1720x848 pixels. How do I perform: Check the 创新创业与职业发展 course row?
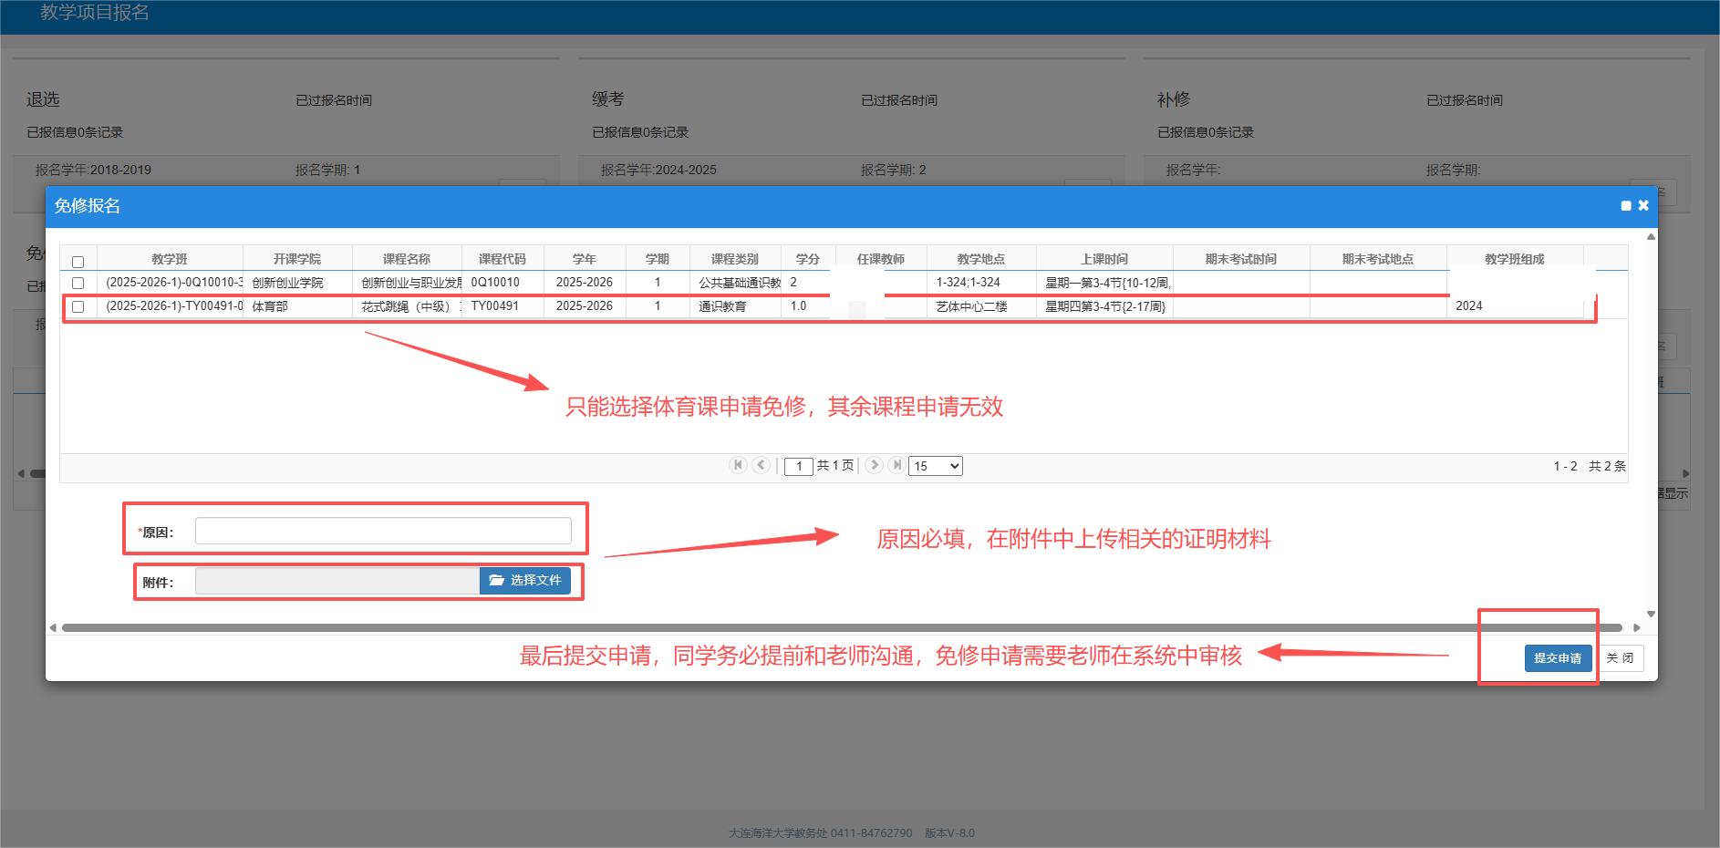pyautogui.click(x=78, y=284)
